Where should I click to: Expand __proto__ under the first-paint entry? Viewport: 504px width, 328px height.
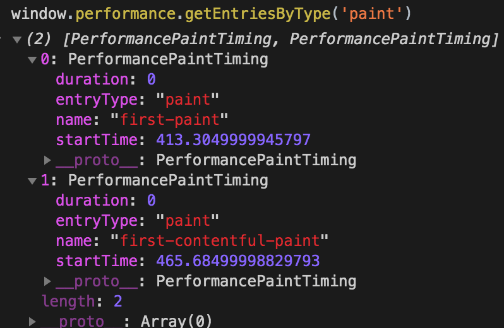coord(47,160)
